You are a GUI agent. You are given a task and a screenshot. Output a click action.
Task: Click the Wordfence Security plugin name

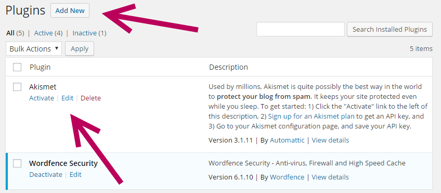point(63,163)
